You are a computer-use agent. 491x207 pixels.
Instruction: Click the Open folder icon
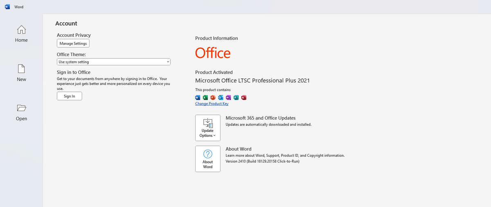pyautogui.click(x=21, y=108)
